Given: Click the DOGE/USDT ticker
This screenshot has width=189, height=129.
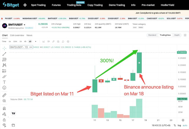Looking at the screenshot, I should click(97, 19).
